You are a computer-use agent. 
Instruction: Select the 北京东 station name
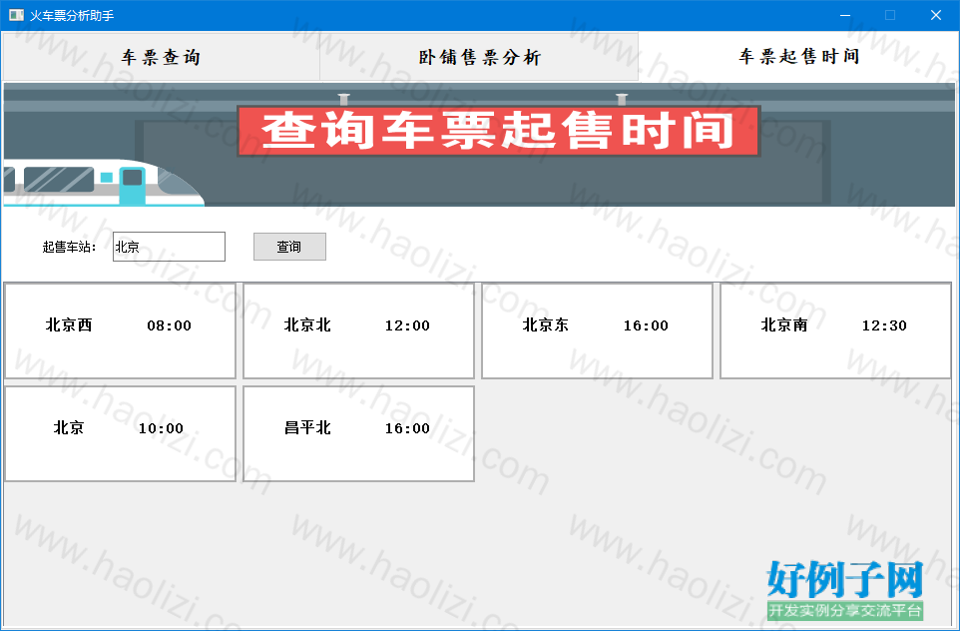coord(546,324)
